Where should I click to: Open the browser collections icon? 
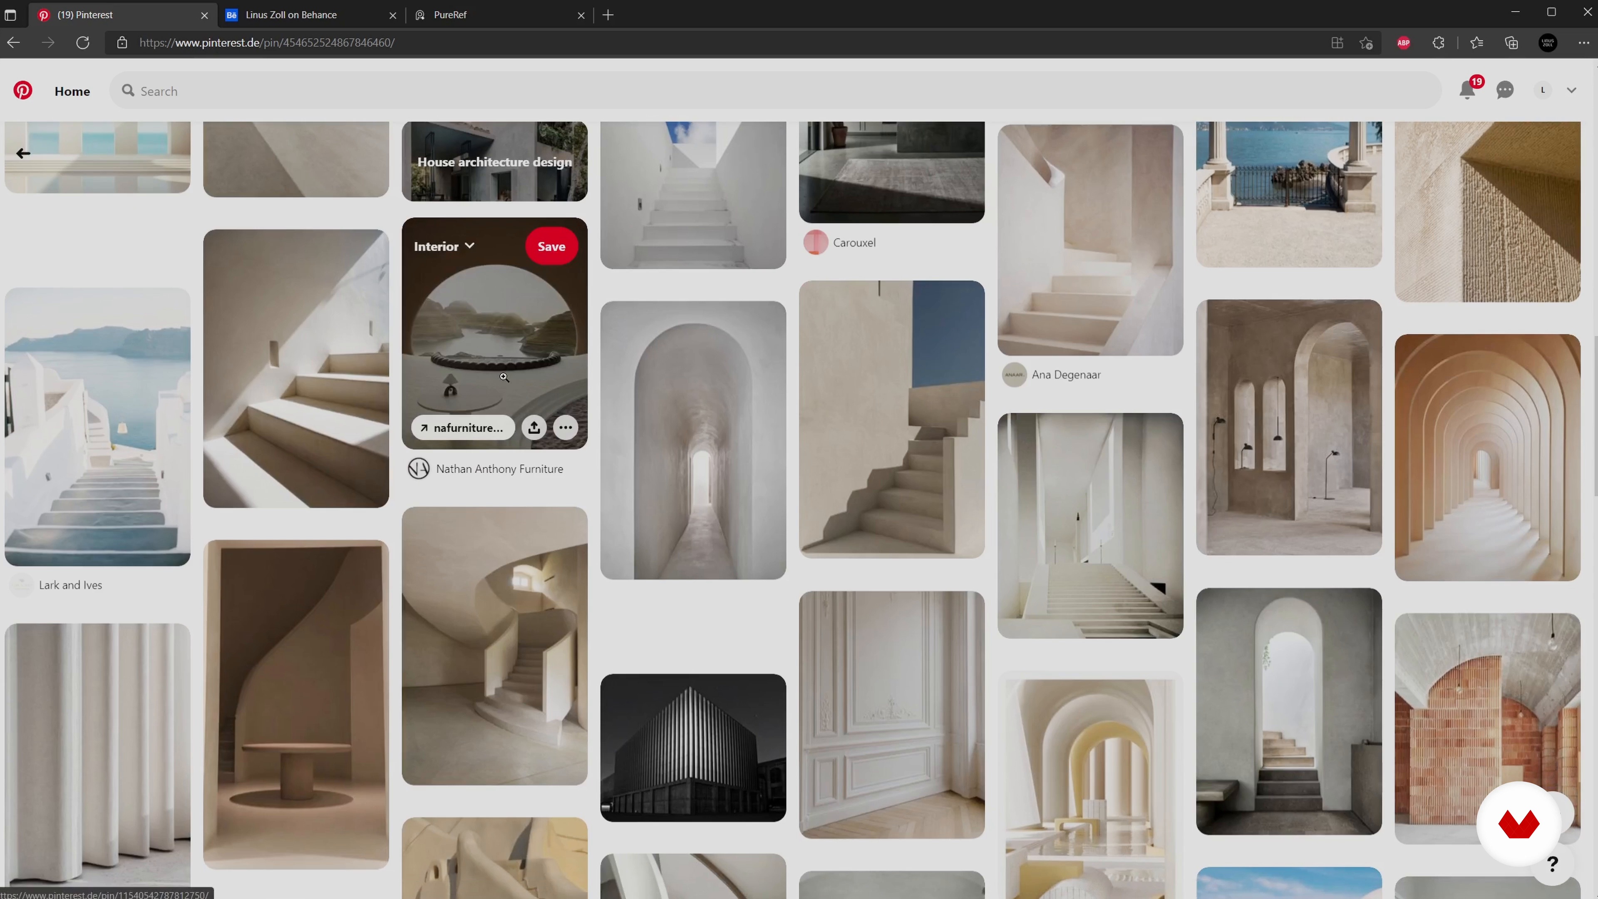(x=1512, y=43)
